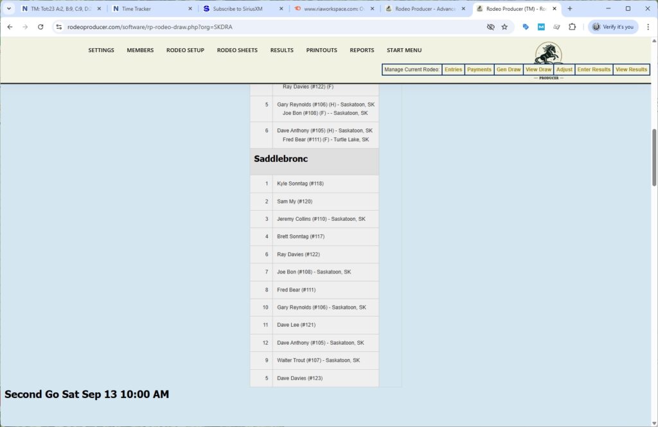Click the eye-slash tracking protection icon
658x427 pixels.
(x=490, y=27)
